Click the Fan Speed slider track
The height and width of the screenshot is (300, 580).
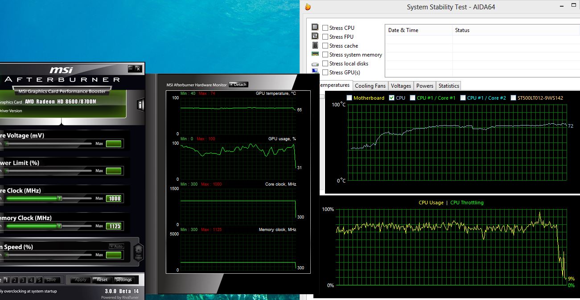49,255
